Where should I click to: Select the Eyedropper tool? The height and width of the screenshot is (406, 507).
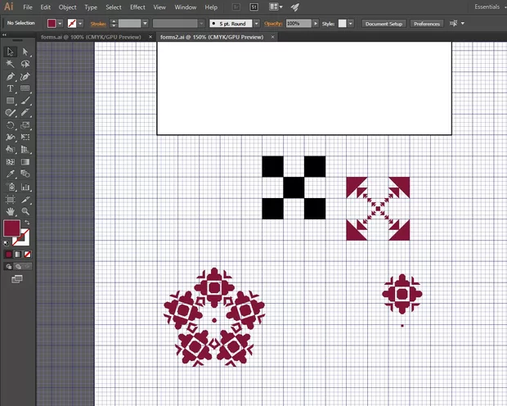[11, 174]
